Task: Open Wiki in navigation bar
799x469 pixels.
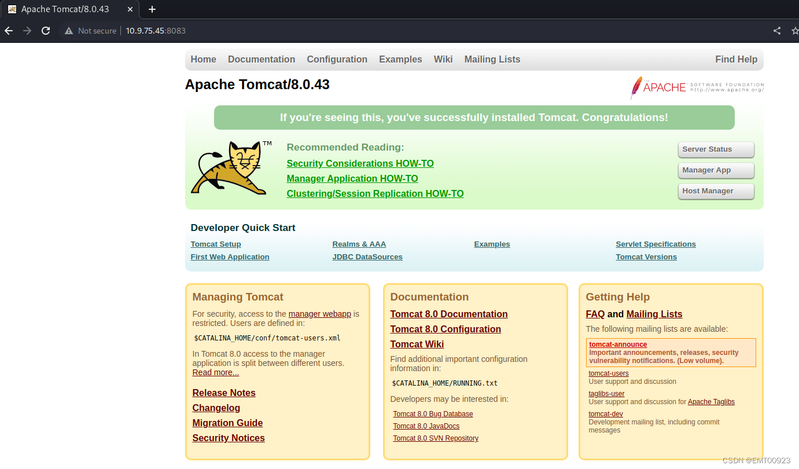Action: pos(443,59)
